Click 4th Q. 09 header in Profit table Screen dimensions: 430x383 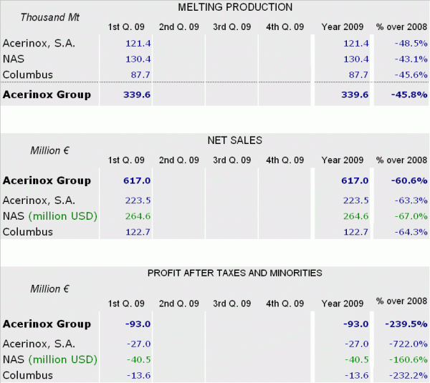coord(284,303)
